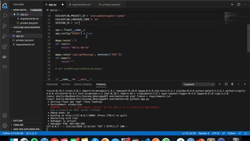The height and width of the screenshot is (141, 250).
Task: Open the Docker view in activity bar
Action: 5,56
